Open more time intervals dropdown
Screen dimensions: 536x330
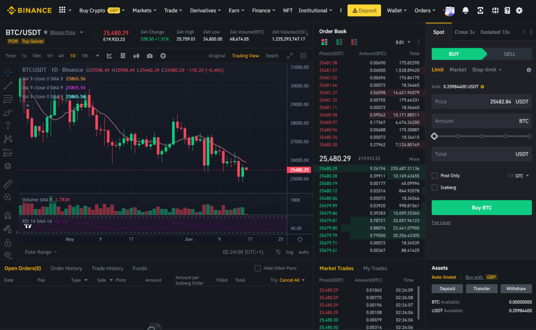[98, 56]
